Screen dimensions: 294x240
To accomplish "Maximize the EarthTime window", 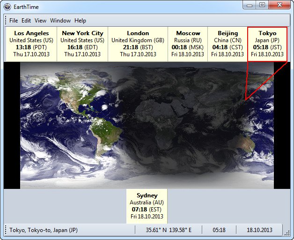I will click(x=262, y=5).
